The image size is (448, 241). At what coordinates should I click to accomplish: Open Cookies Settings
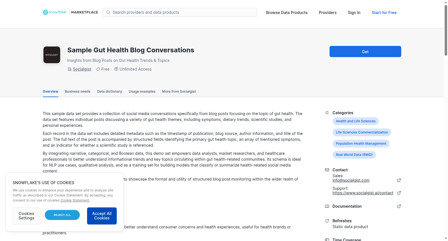pos(26,216)
